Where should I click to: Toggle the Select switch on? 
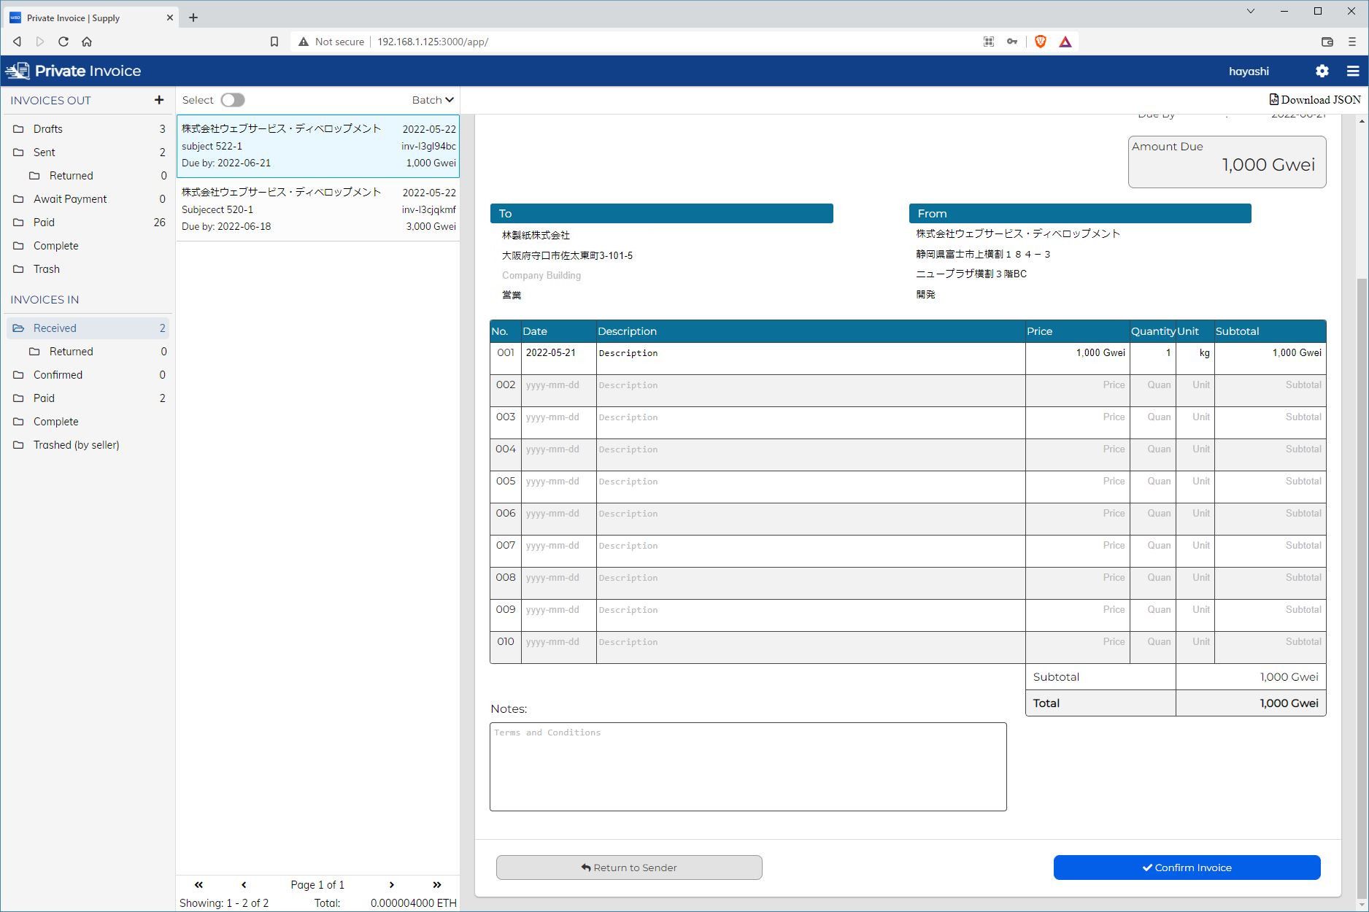(233, 100)
